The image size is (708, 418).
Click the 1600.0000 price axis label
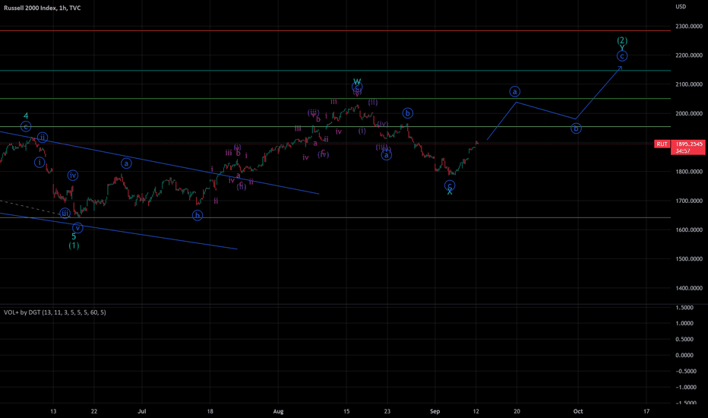click(688, 230)
